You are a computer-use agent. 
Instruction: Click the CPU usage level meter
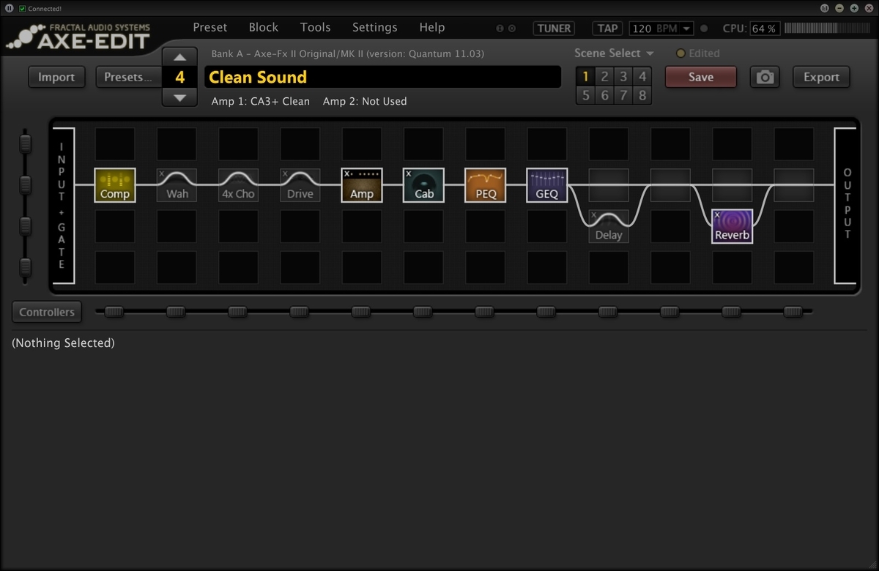pos(828,29)
